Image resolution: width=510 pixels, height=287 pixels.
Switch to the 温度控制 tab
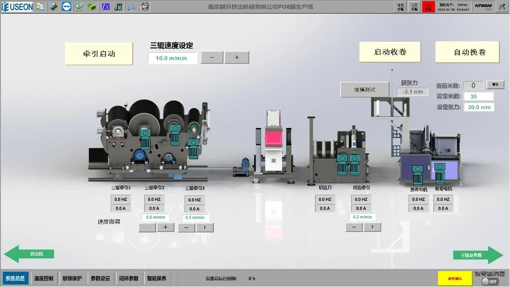(43, 278)
